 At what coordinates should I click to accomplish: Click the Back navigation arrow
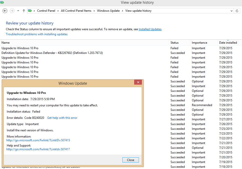(5, 11)
